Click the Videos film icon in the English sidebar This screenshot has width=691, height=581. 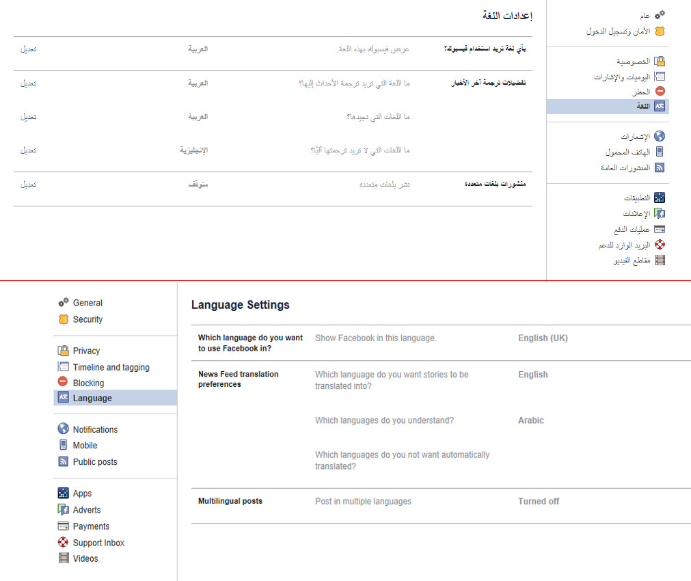[64, 558]
